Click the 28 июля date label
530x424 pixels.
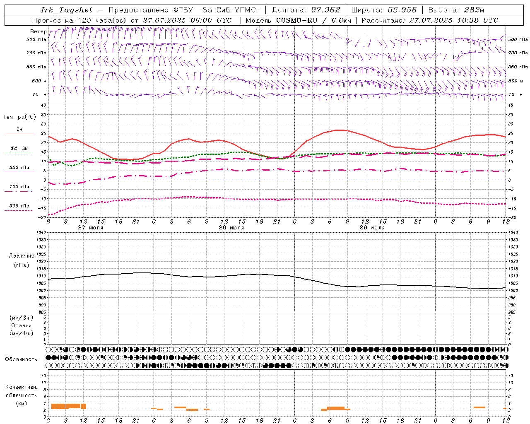[x=231, y=228]
